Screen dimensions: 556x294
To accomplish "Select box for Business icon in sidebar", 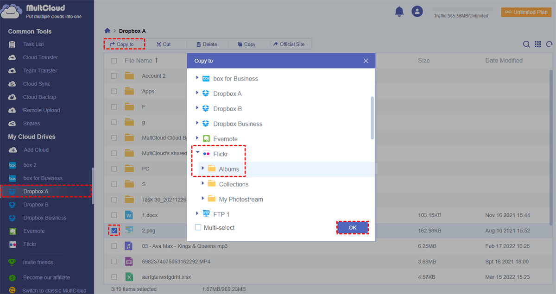I will (x=13, y=178).
